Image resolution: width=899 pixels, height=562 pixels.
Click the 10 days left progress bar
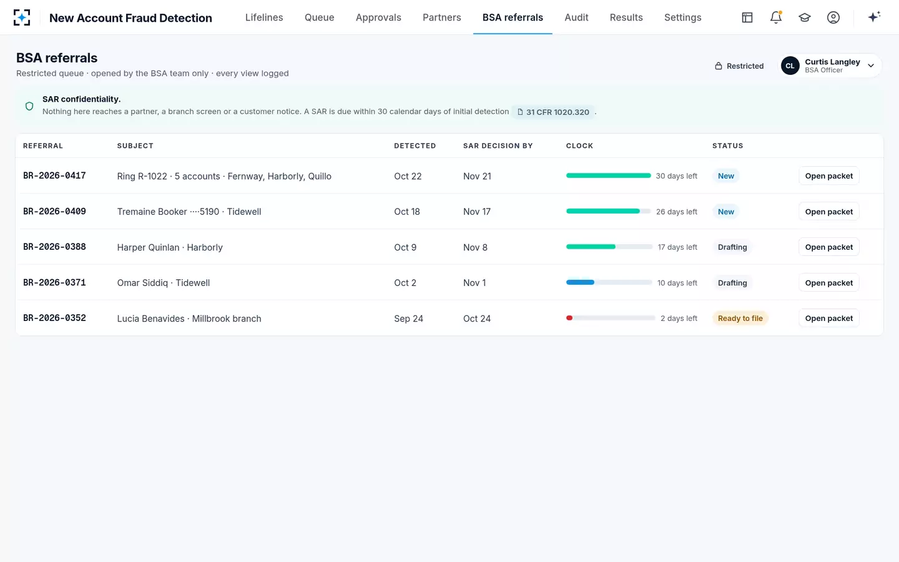coord(609,283)
